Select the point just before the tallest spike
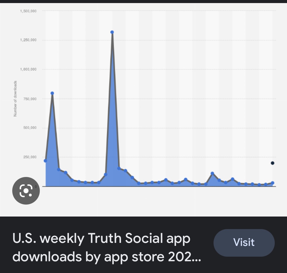Image resolution: width=287 pixels, height=273 pixels. (106, 174)
